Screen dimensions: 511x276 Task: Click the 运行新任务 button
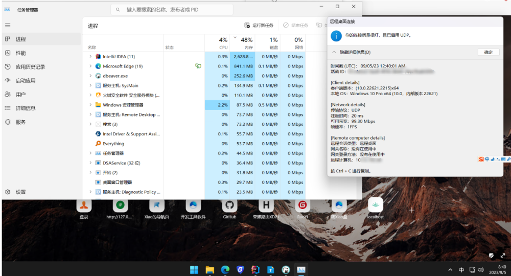(x=259, y=26)
